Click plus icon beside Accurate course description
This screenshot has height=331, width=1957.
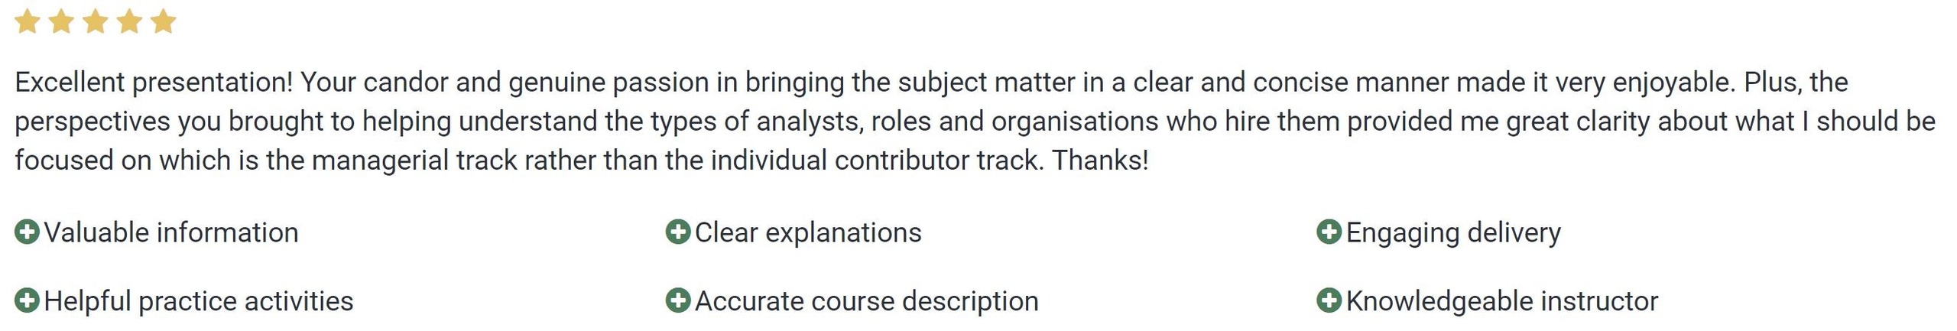(x=678, y=300)
